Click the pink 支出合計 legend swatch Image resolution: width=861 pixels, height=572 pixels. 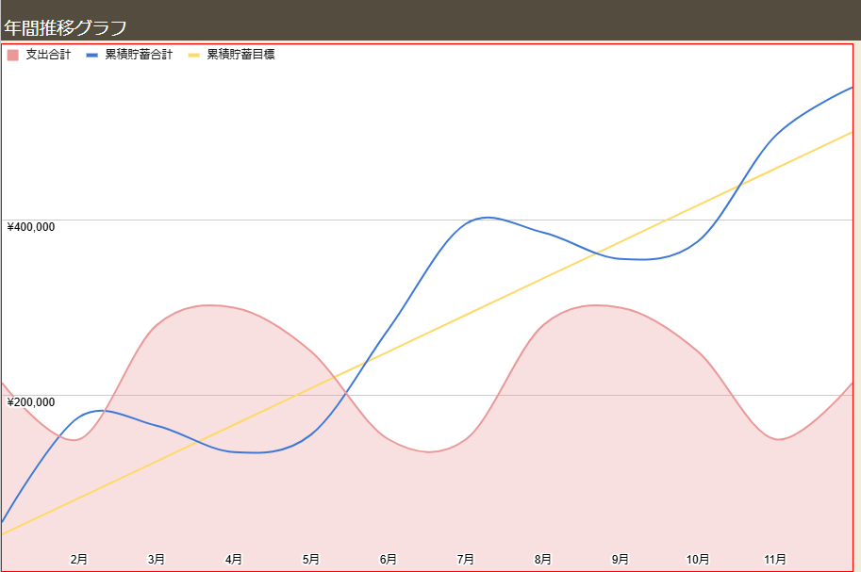click(x=12, y=55)
